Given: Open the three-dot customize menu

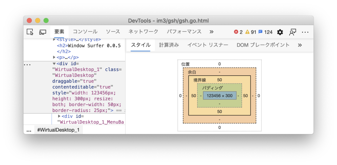Looking at the screenshot, I should tap(305, 32).
